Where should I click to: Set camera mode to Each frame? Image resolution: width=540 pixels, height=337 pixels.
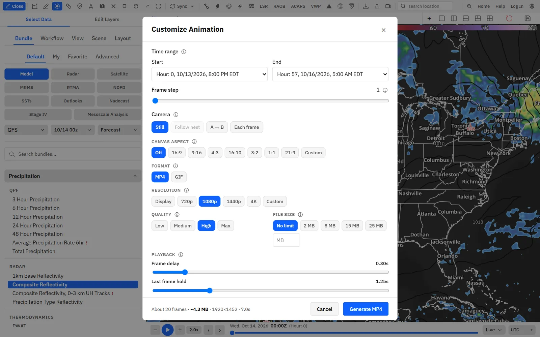[247, 127]
